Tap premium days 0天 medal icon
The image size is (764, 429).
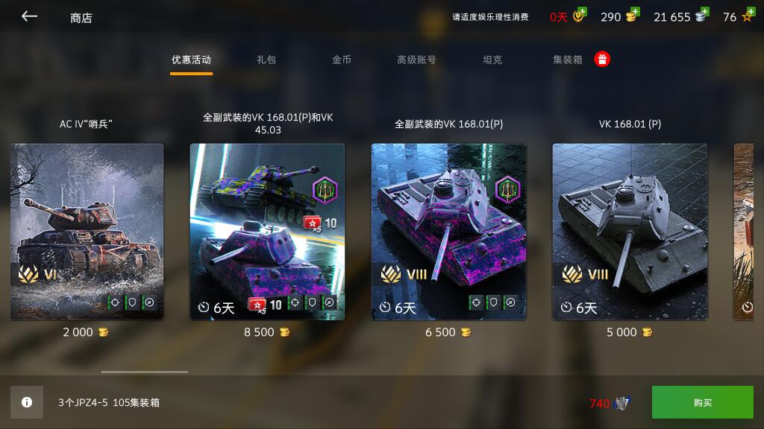pyautogui.click(x=579, y=16)
